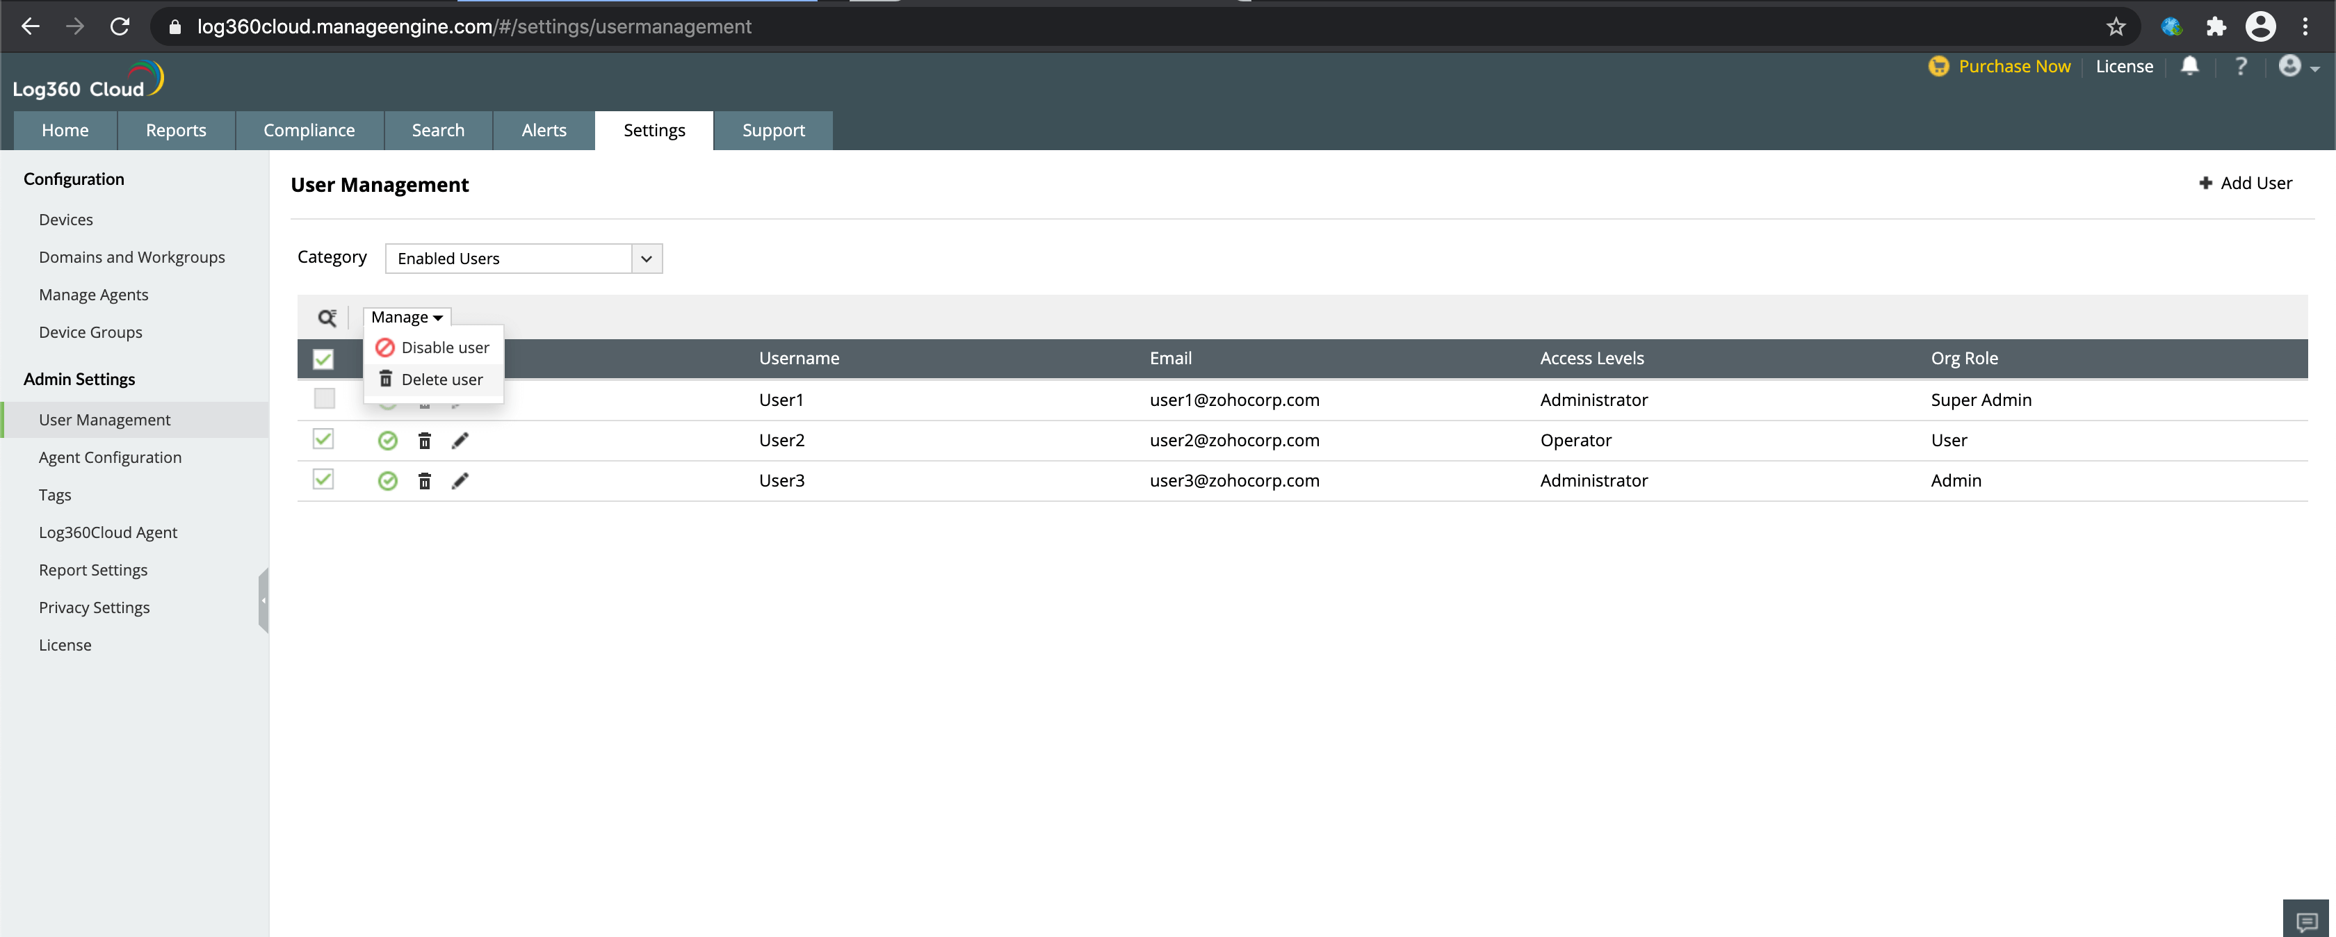Check the checkbox next to User1
Image resolution: width=2336 pixels, height=937 pixels.
click(x=324, y=398)
